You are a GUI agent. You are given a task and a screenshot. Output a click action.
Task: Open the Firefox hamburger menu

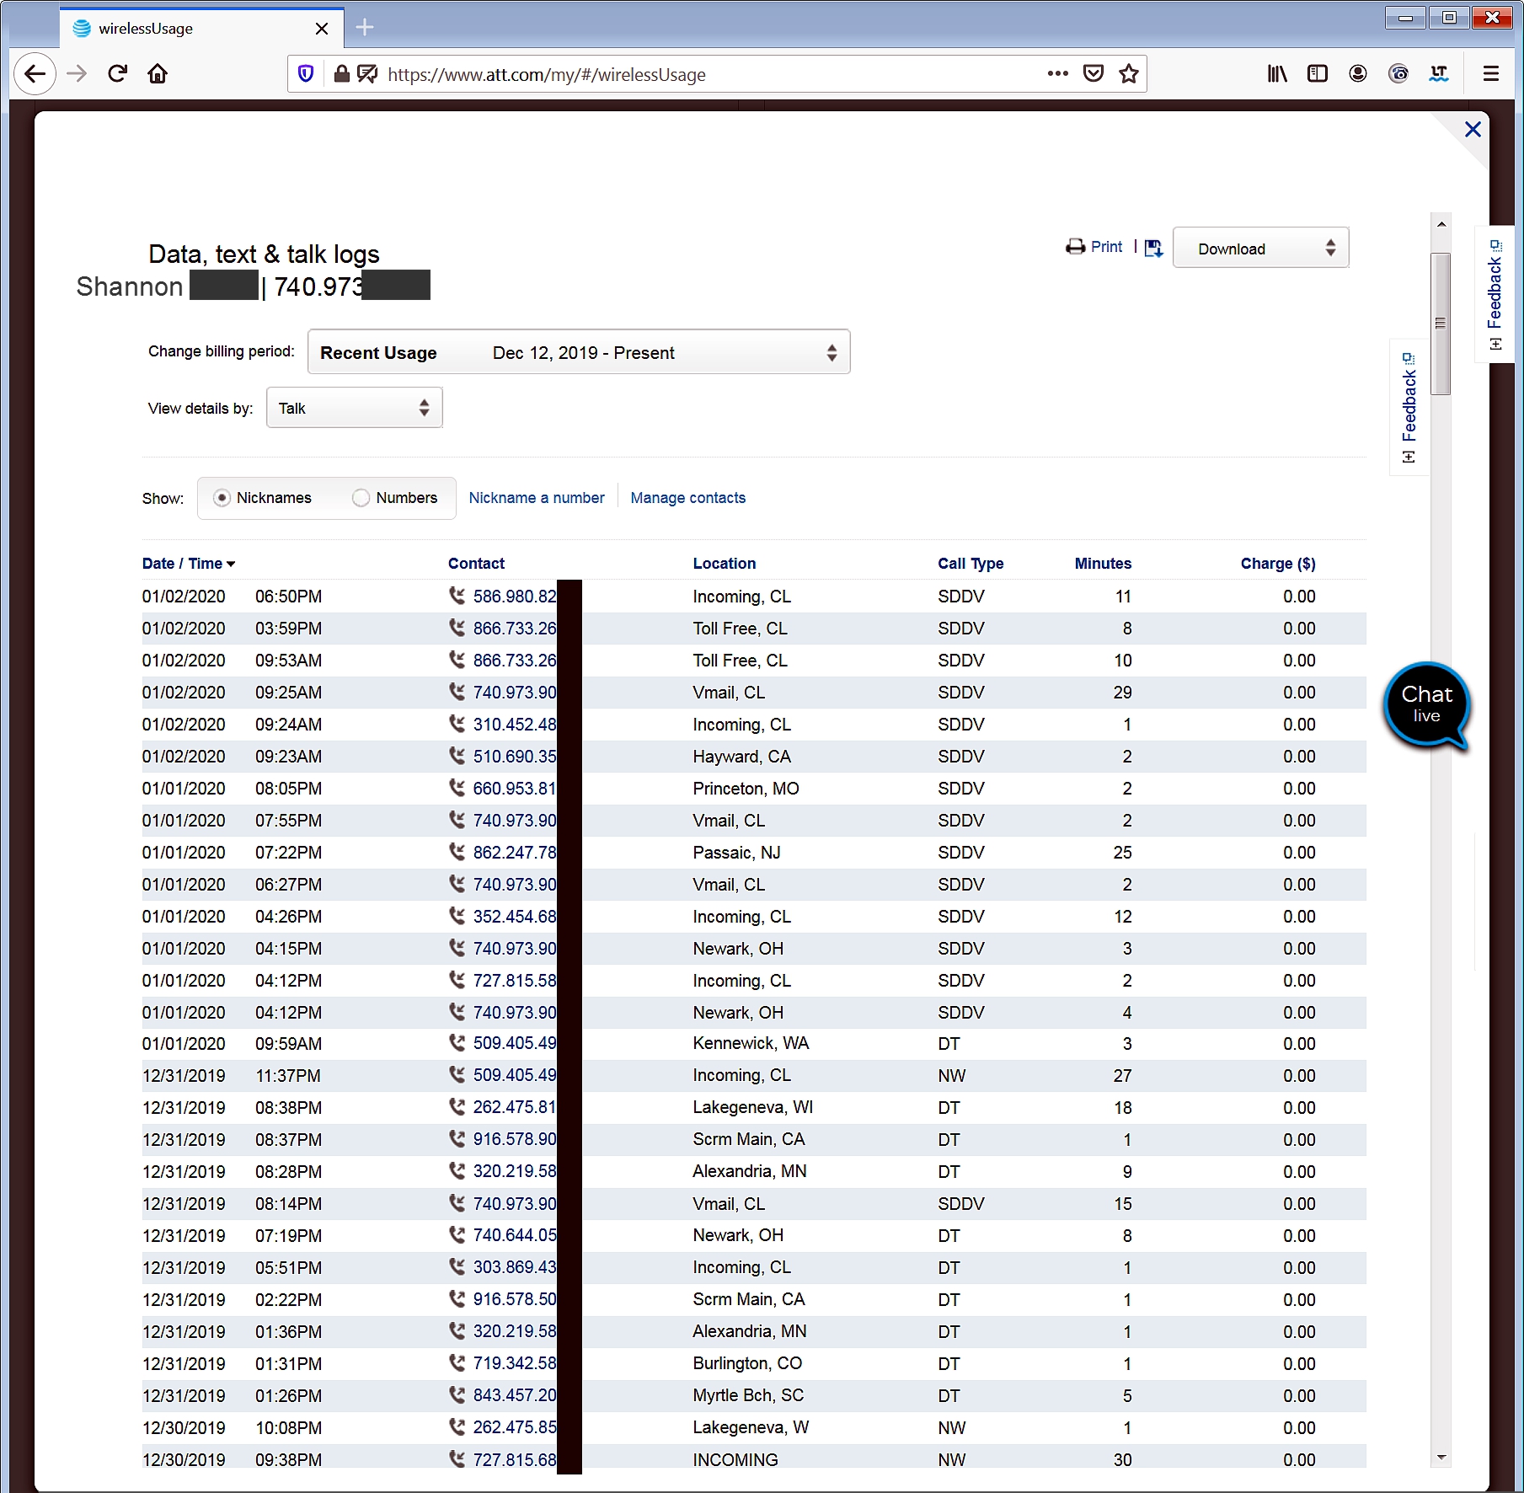[1490, 74]
